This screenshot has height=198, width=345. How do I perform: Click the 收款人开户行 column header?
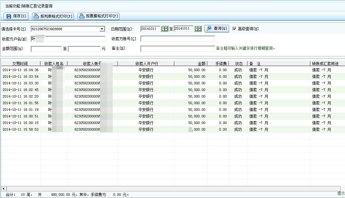pyautogui.click(x=146, y=64)
